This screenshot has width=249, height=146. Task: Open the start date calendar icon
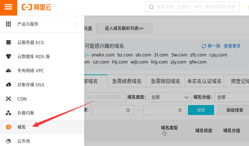tap(128, 110)
